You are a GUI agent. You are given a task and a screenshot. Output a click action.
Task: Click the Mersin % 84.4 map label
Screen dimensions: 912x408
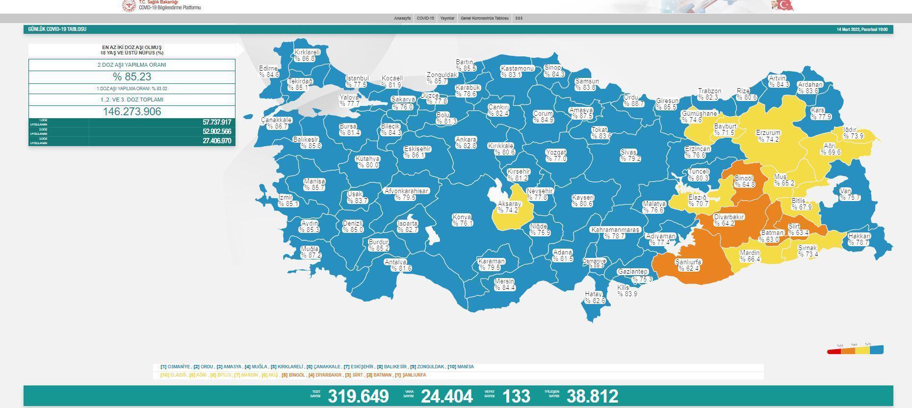(504, 284)
